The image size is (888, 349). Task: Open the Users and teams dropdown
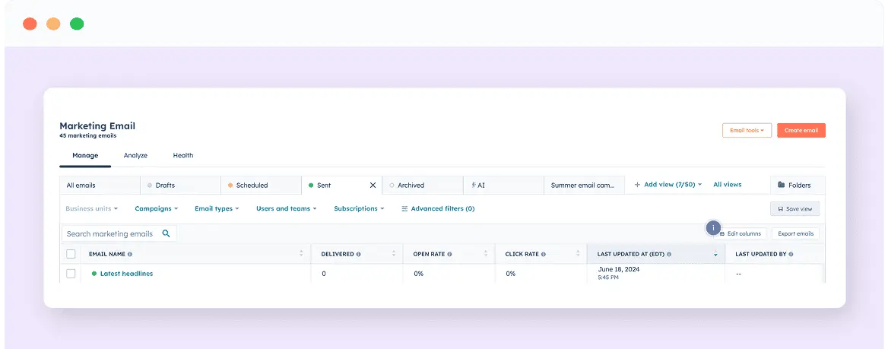point(287,208)
